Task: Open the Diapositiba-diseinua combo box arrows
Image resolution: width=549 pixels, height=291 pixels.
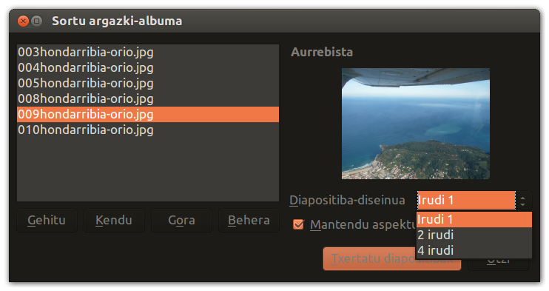Action: click(523, 201)
